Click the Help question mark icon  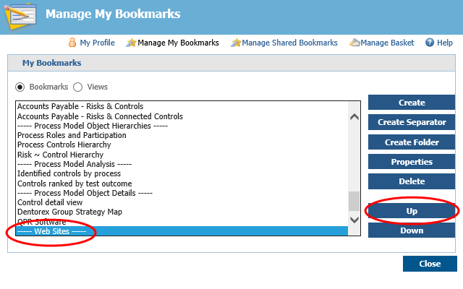click(430, 43)
